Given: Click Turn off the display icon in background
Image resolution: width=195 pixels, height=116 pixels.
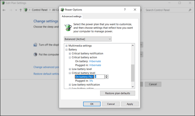Looking at the screenshot, I should click(x=35, y=45).
